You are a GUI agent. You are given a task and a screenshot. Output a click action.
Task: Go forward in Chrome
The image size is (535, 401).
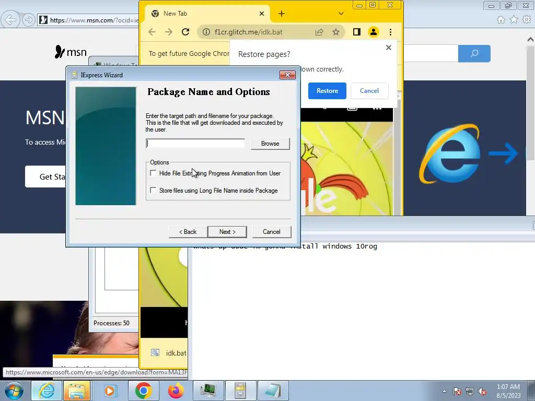(169, 32)
